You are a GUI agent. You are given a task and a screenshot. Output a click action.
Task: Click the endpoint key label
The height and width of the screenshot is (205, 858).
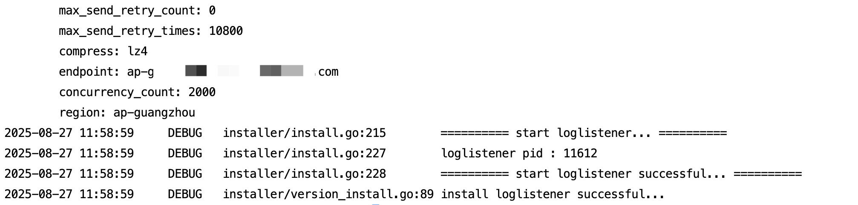(89, 72)
